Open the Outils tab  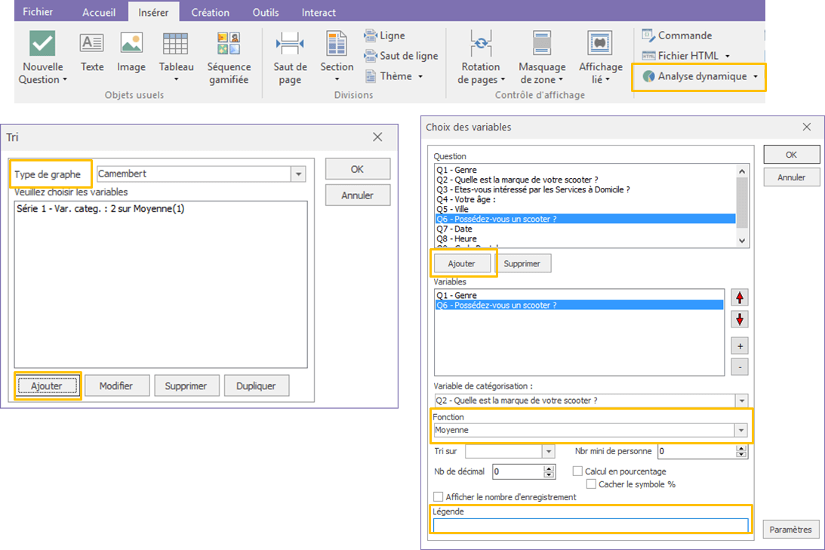[x=266, y=12]
